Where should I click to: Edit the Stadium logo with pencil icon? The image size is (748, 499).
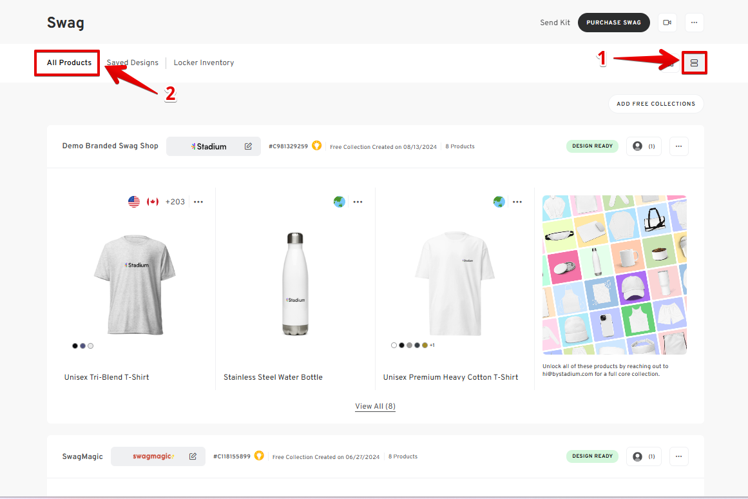(248, 146)
